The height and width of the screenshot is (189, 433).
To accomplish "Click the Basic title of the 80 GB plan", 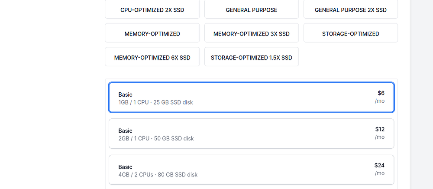I will point(125,167).
